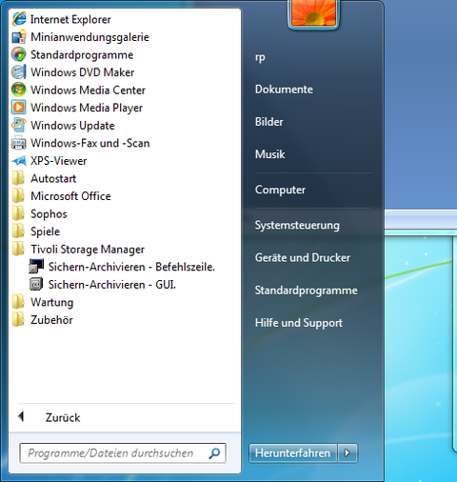Expand the Zubehör folder label
457x482 pixels.
click(51, 320)
